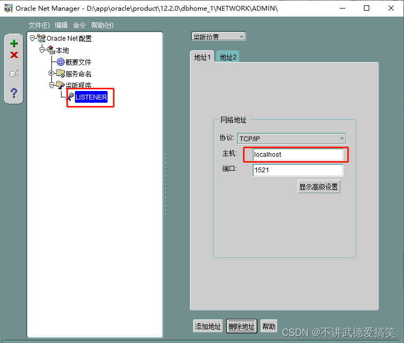Click the 监听程序 folder icon

tap(60, 85)
